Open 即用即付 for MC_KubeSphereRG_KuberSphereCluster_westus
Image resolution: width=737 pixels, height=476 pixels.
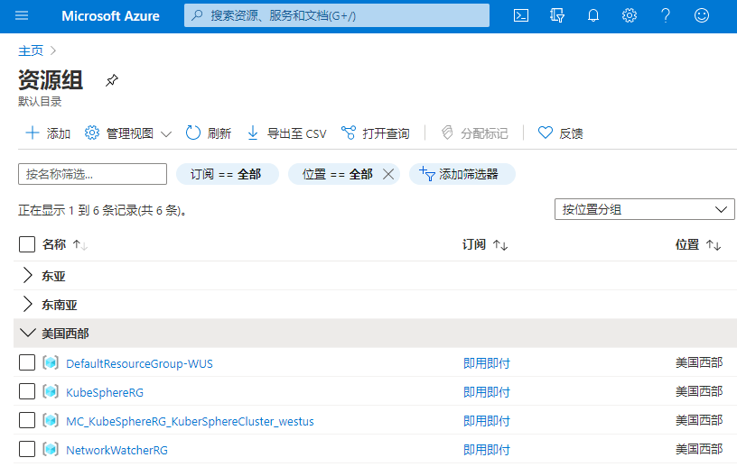487,421
